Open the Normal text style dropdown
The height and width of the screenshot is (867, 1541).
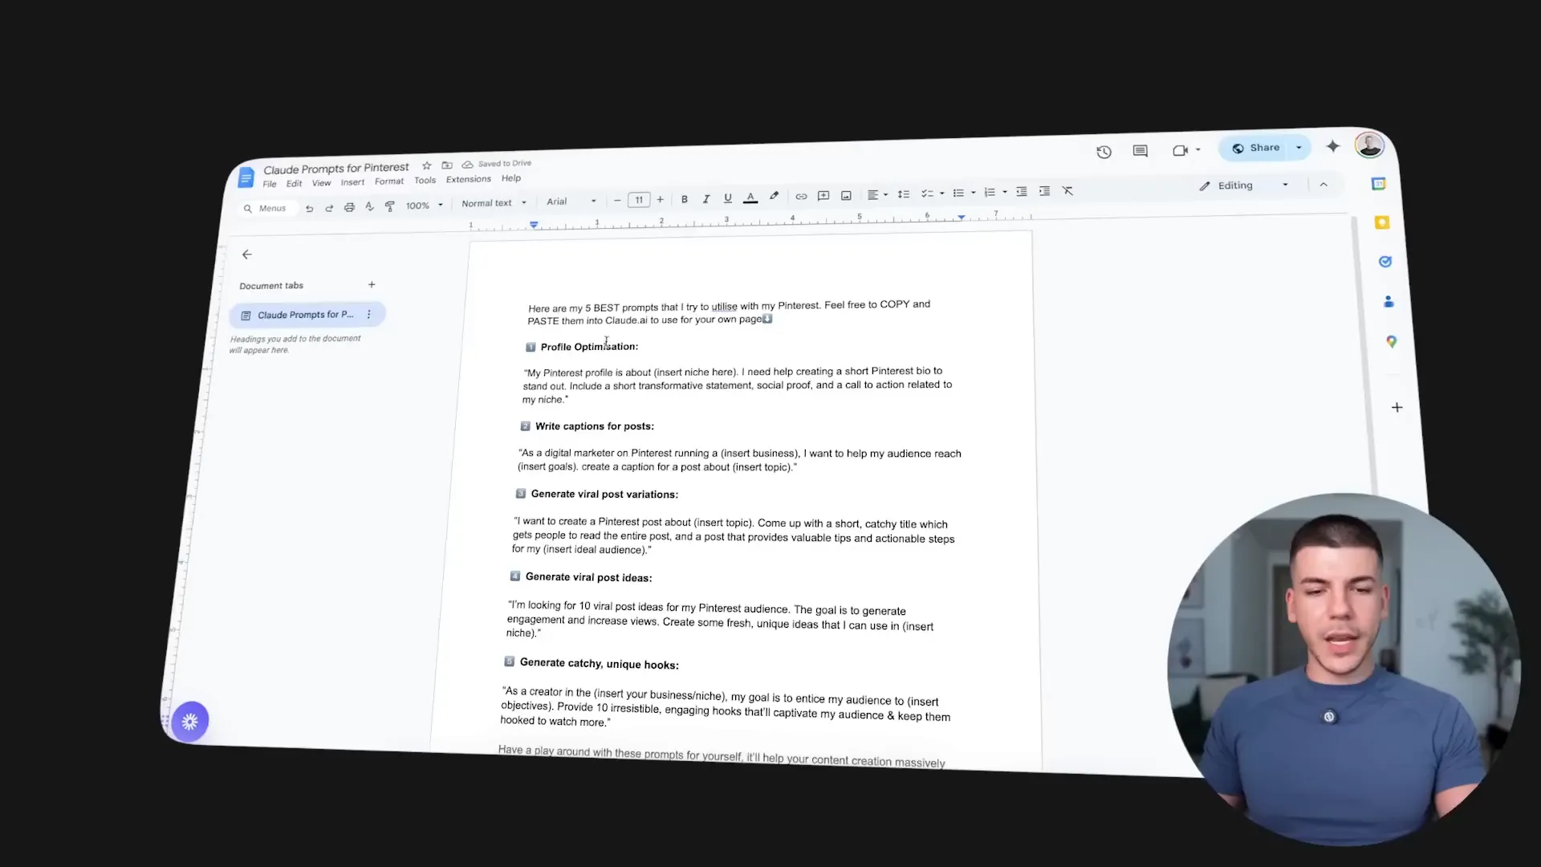(494, 203)
